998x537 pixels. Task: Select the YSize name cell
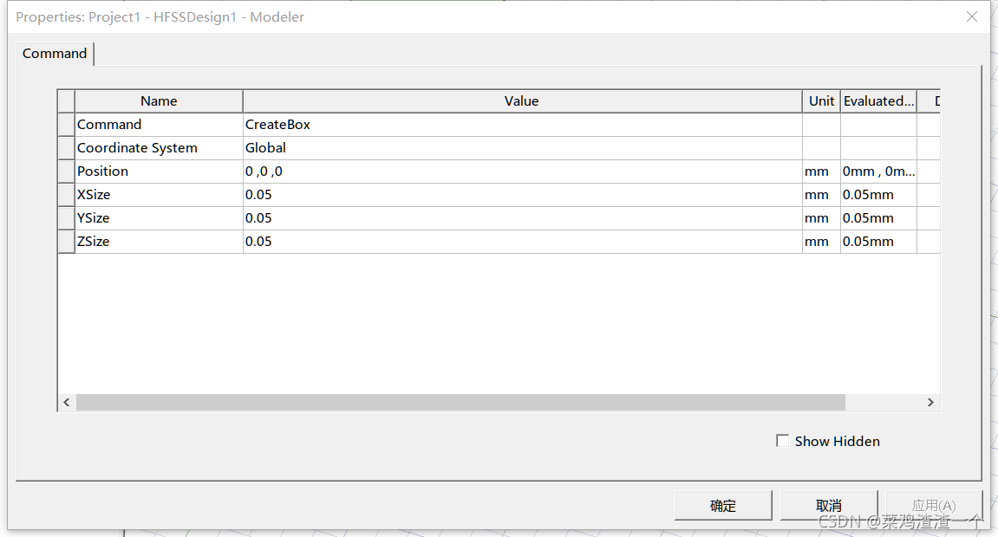tap(159, 218)
